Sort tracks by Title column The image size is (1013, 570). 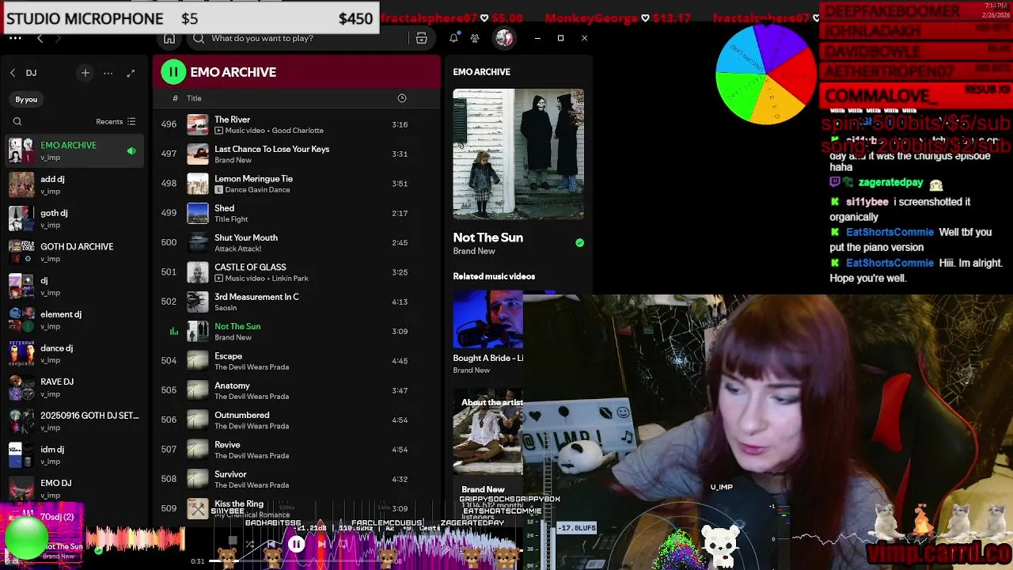click(x=194, y=98)
